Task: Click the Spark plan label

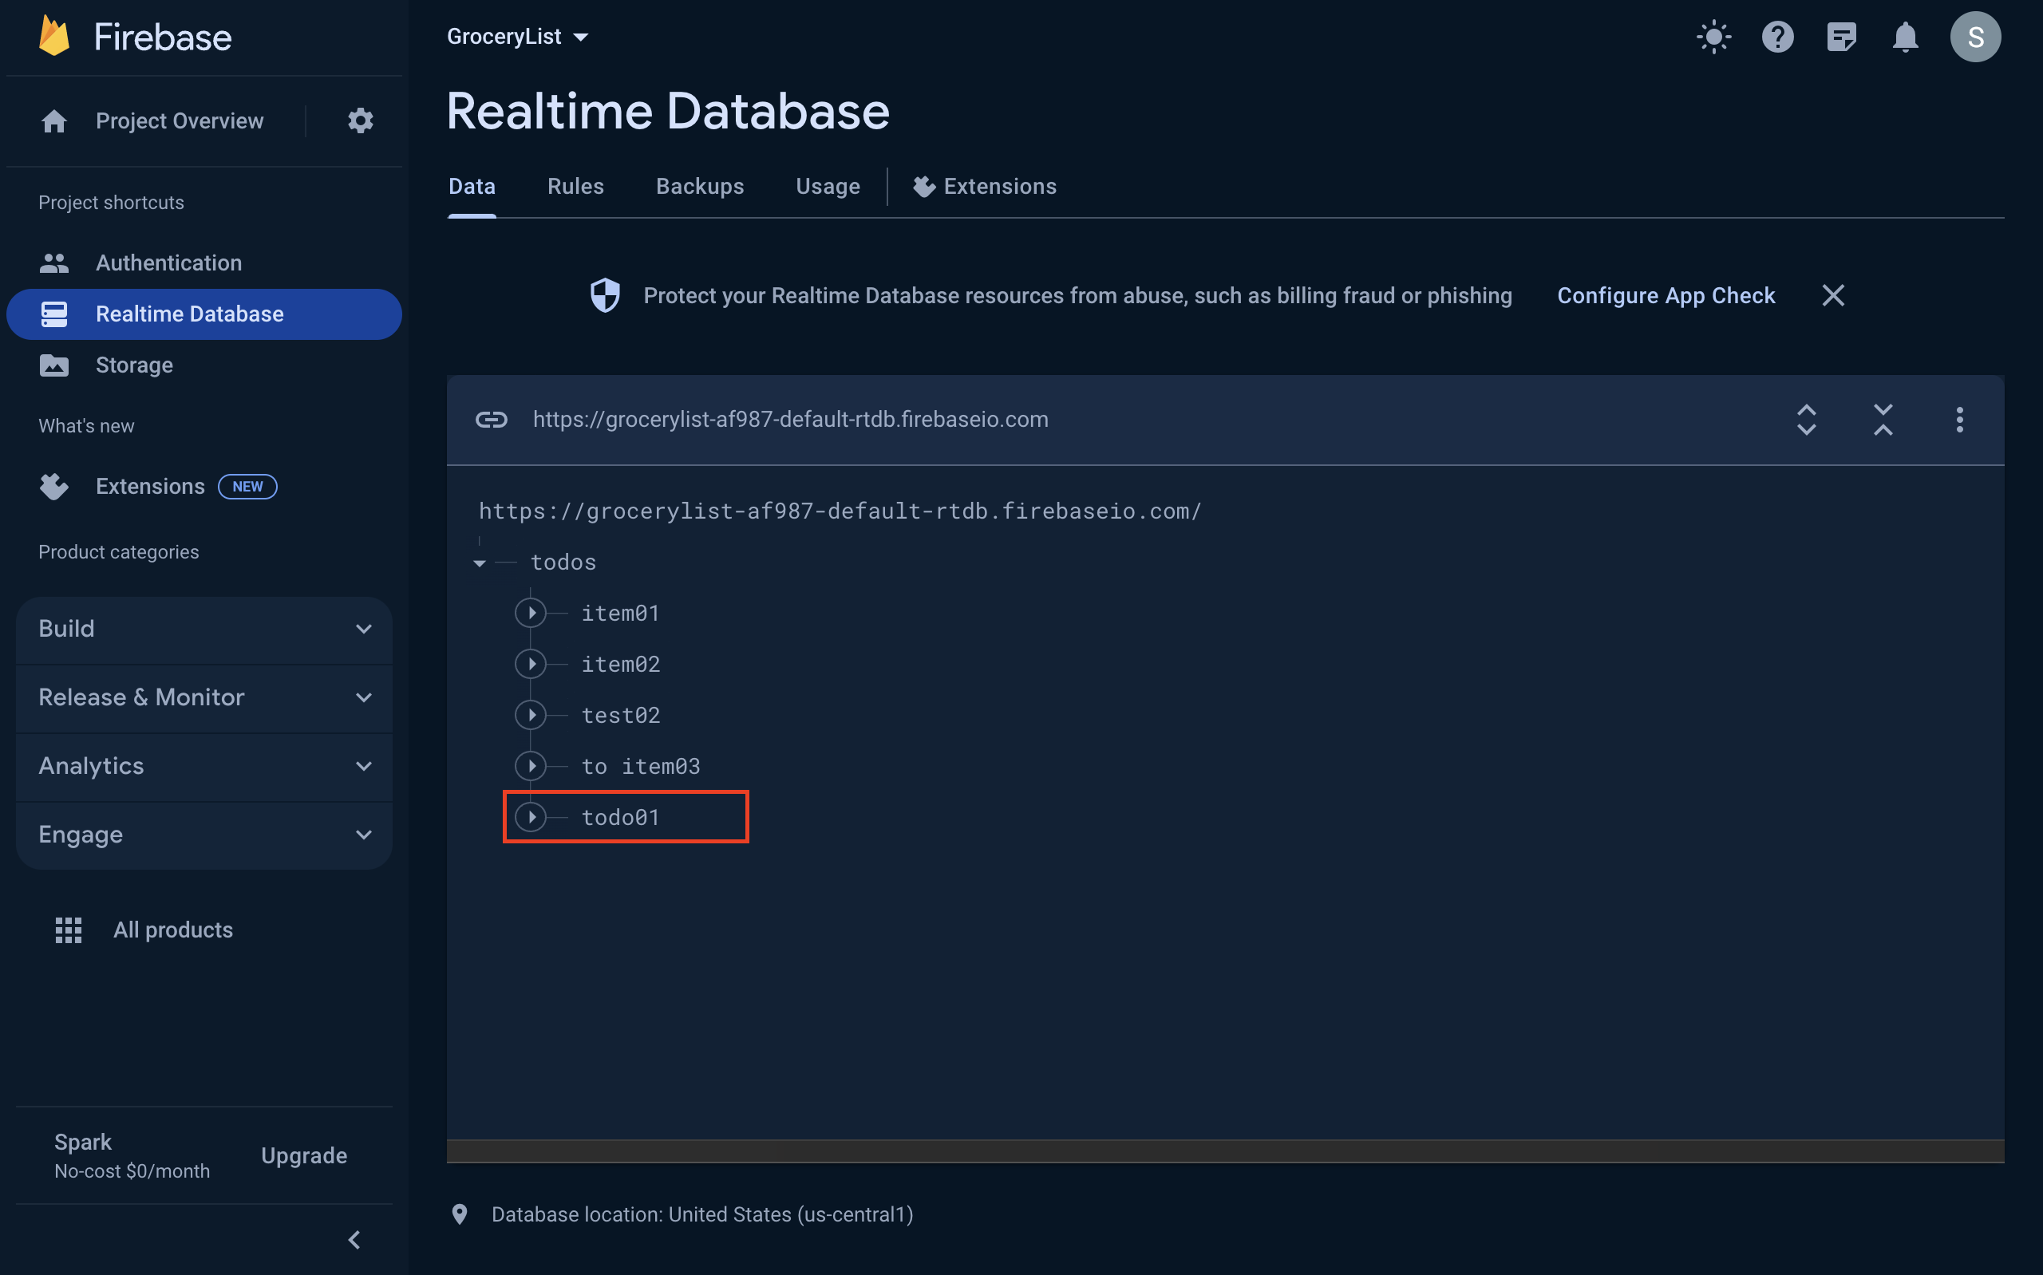Action: coord(83,1143)
